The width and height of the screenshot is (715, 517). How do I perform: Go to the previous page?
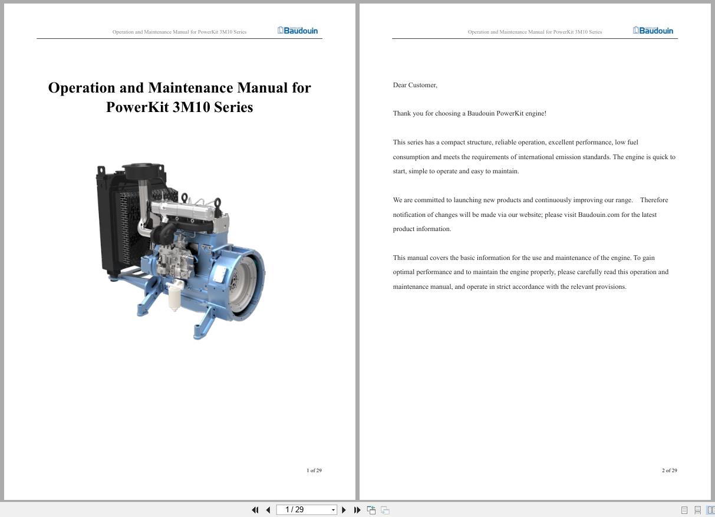[x=268, y=509]
